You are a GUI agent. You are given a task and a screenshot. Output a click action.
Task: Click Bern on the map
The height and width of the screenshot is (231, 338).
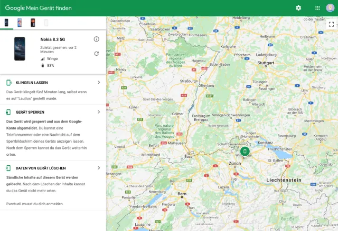[x=182, y=194]
